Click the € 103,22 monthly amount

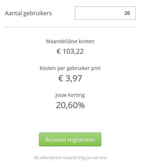pos(70,51)
